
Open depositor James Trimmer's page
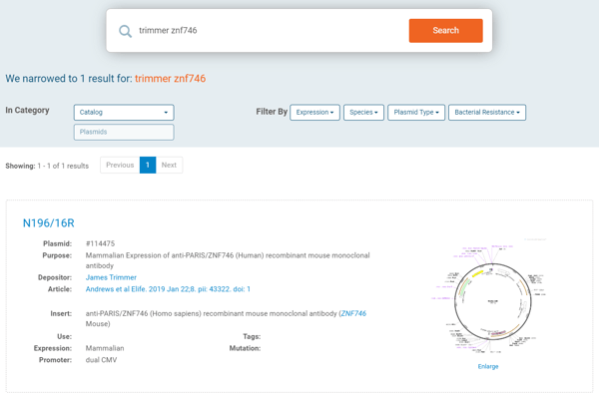(x=111, y=277)
